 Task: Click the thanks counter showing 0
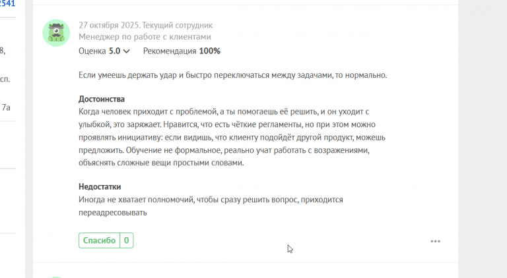[x=126, y=240]
